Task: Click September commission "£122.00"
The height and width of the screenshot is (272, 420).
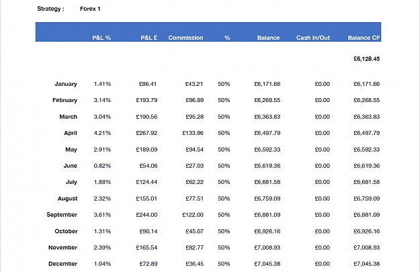Action: click(x=193, y=215)
